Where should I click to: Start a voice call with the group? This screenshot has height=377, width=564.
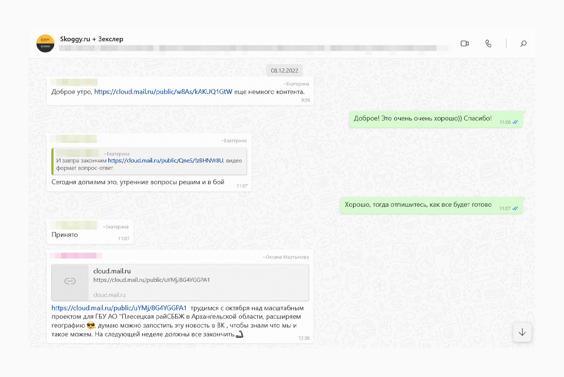coord(488,43)
